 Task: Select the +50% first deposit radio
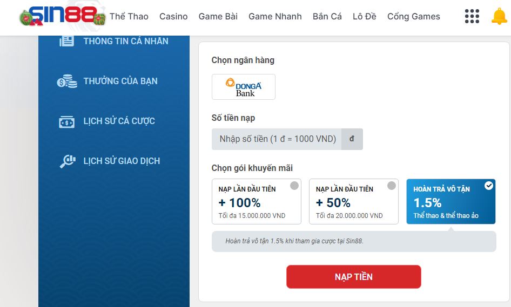[392, 186]
